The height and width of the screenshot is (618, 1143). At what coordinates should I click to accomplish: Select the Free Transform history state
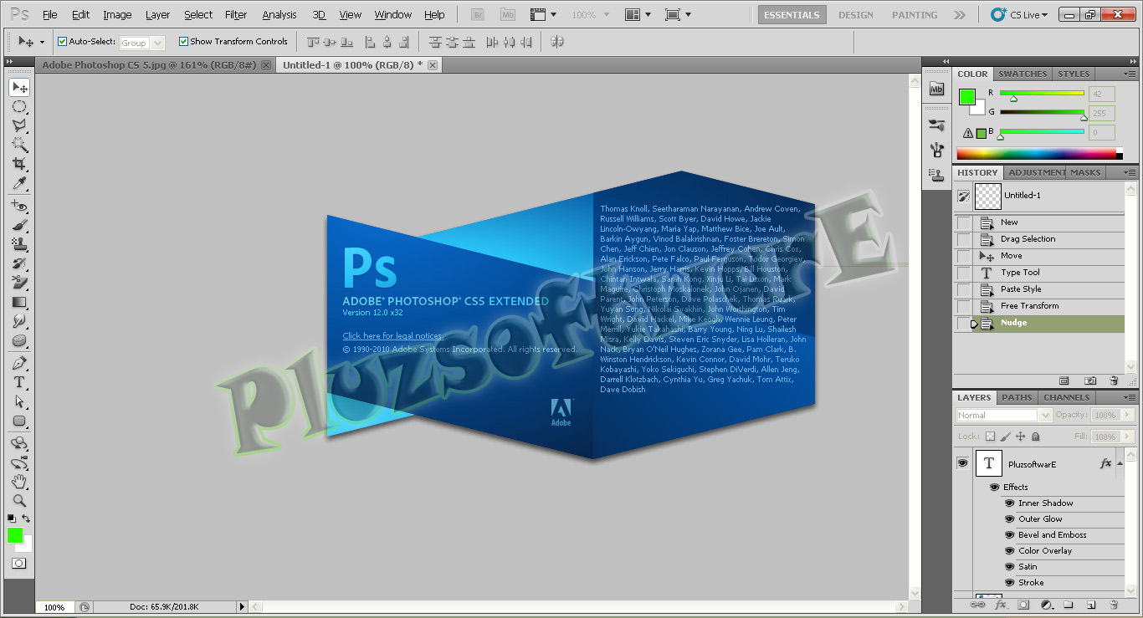[1038, 306]
